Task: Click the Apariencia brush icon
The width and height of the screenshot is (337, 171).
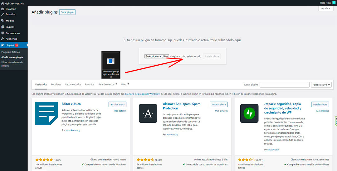Action: click(x=2, y=39)
